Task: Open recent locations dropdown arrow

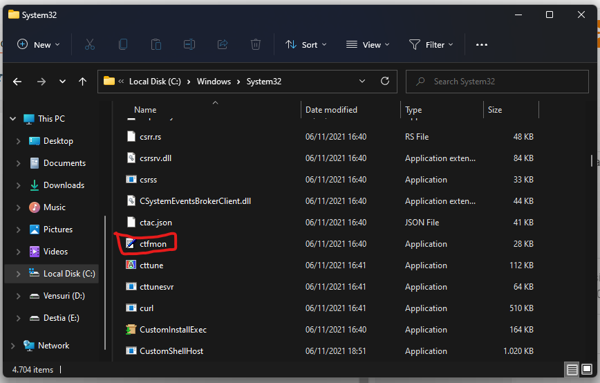Action: pyautogui.click(x=62, y=82)
